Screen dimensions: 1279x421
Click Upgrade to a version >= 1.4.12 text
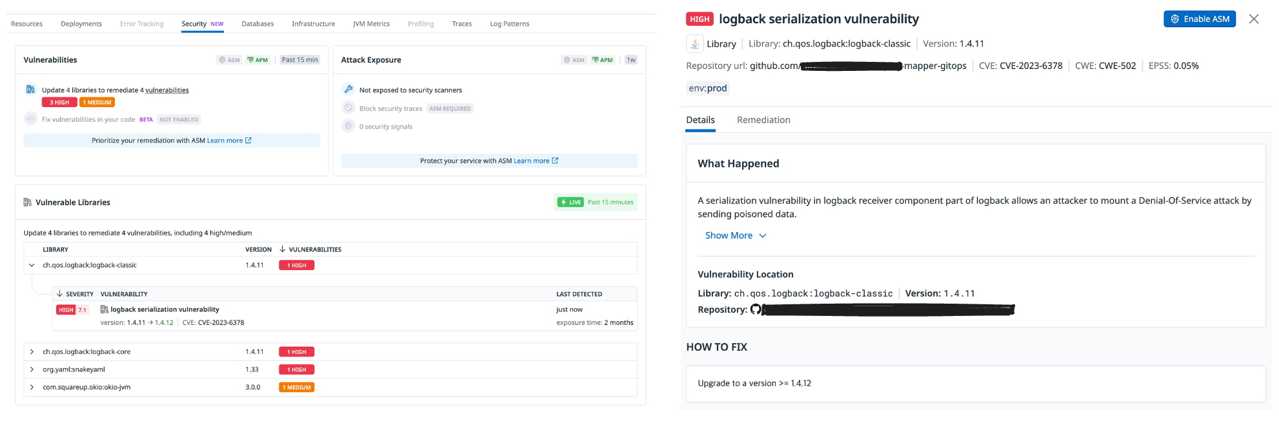(754, 383)
